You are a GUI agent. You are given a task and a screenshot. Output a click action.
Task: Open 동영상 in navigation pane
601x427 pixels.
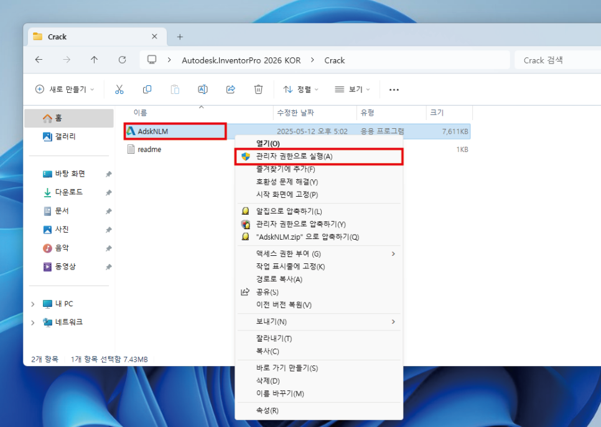[x=59, y=266]
